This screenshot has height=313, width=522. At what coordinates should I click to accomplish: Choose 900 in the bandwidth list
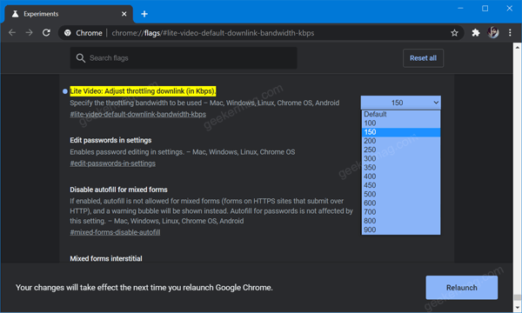401,230
